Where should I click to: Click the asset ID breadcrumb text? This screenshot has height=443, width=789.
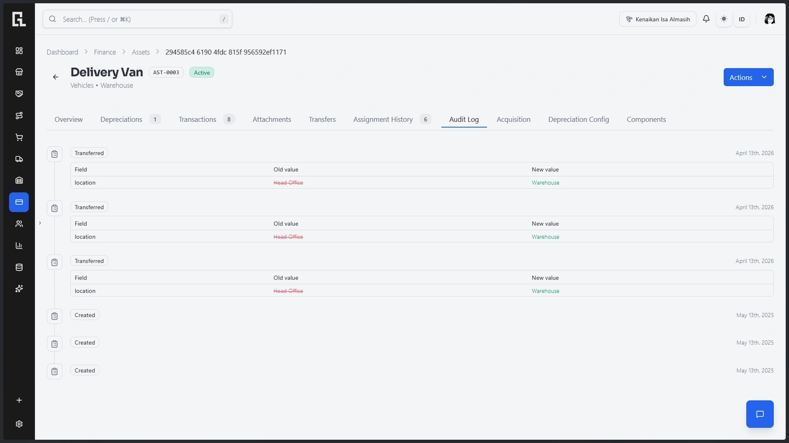pyautogui.click(x=226, y=52)
